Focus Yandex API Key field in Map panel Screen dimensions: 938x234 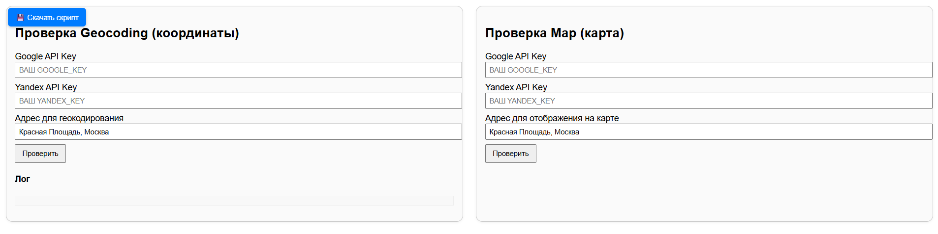(709, 101)
